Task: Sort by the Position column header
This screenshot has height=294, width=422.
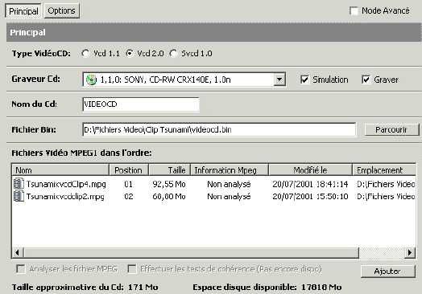Action: 129,170
